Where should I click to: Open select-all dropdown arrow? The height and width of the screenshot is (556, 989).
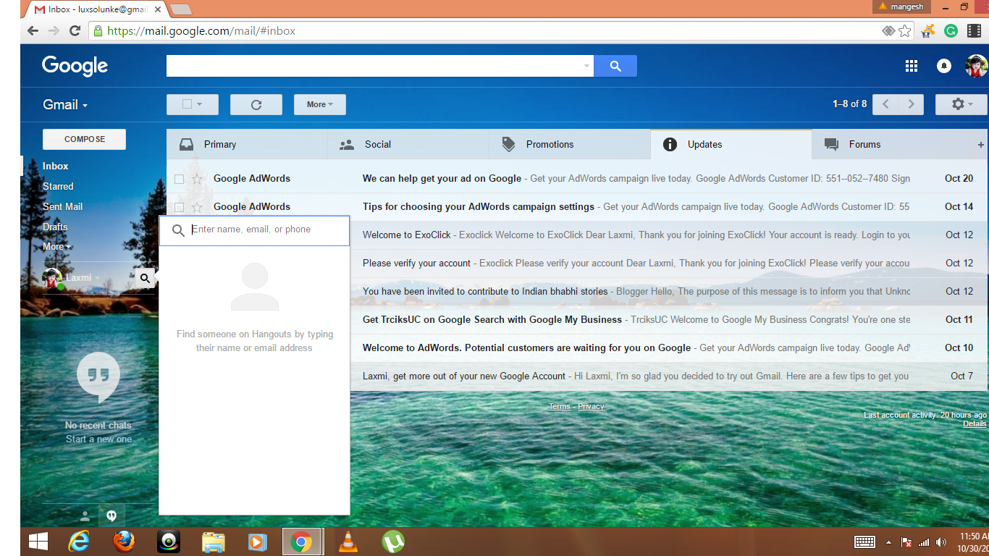point(200,104)
